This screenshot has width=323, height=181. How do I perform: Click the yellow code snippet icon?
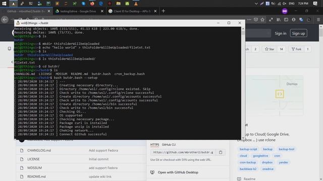[x=280, y=94]
